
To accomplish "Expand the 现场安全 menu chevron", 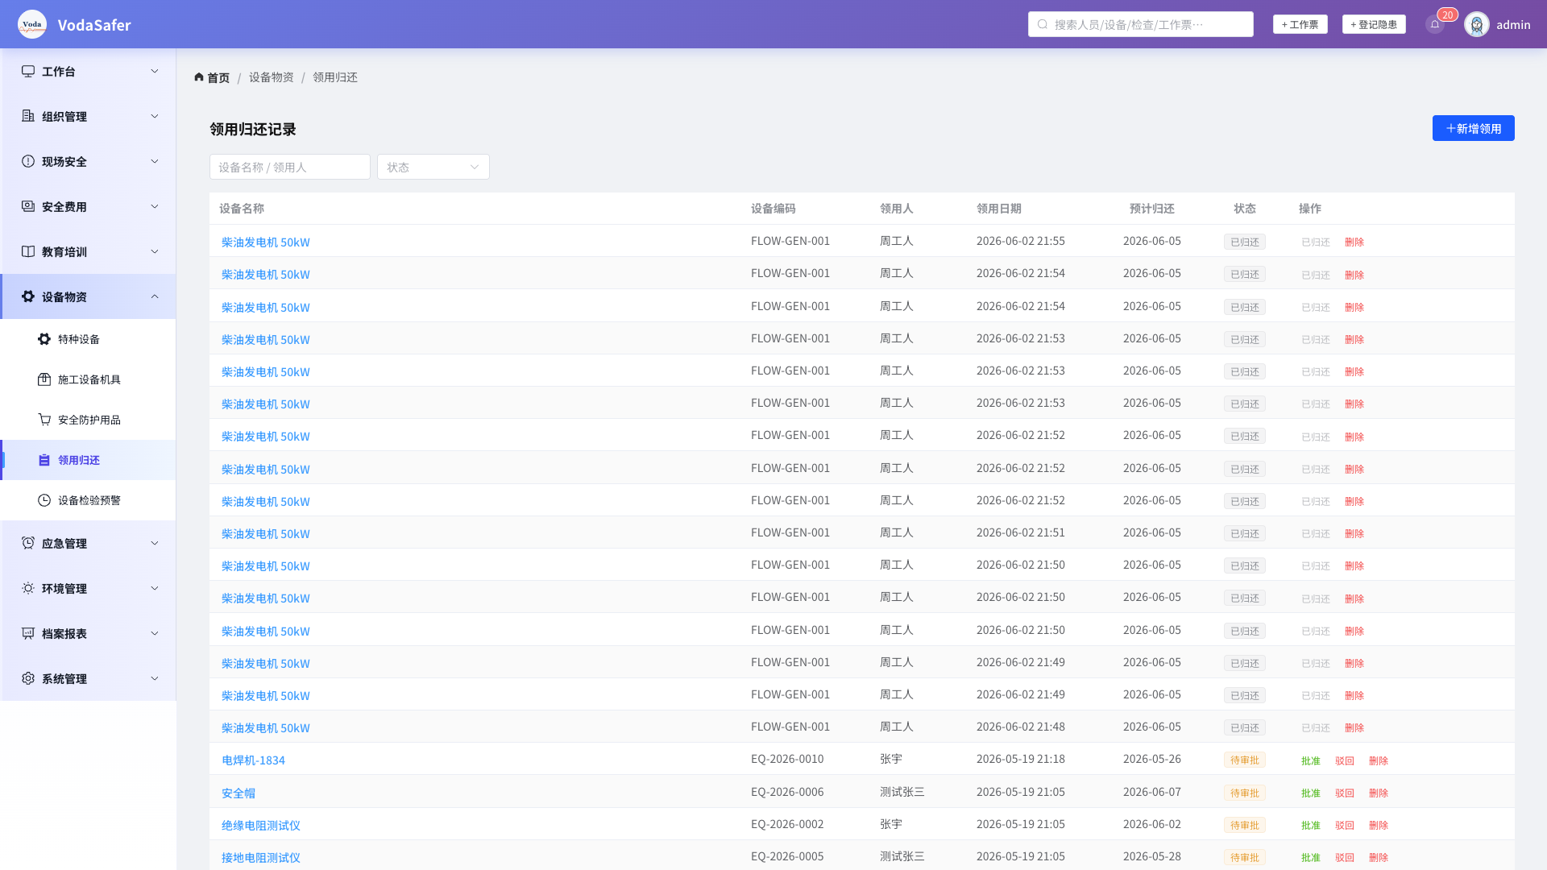I will 155,161.
